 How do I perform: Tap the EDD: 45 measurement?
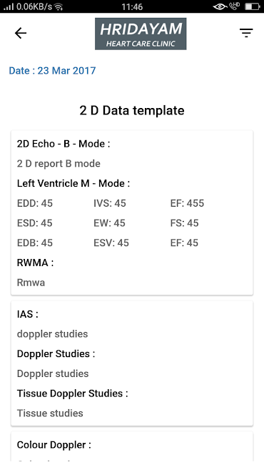[x=35, y=203]
